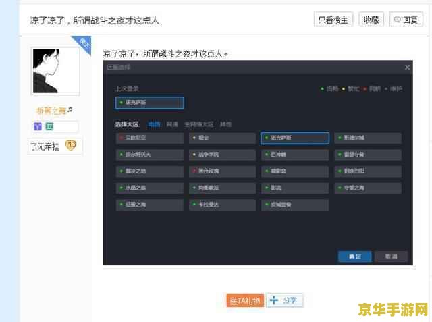
Task: Select the 黑色玫瑰 server option
Action: click(x=222, y=171)
